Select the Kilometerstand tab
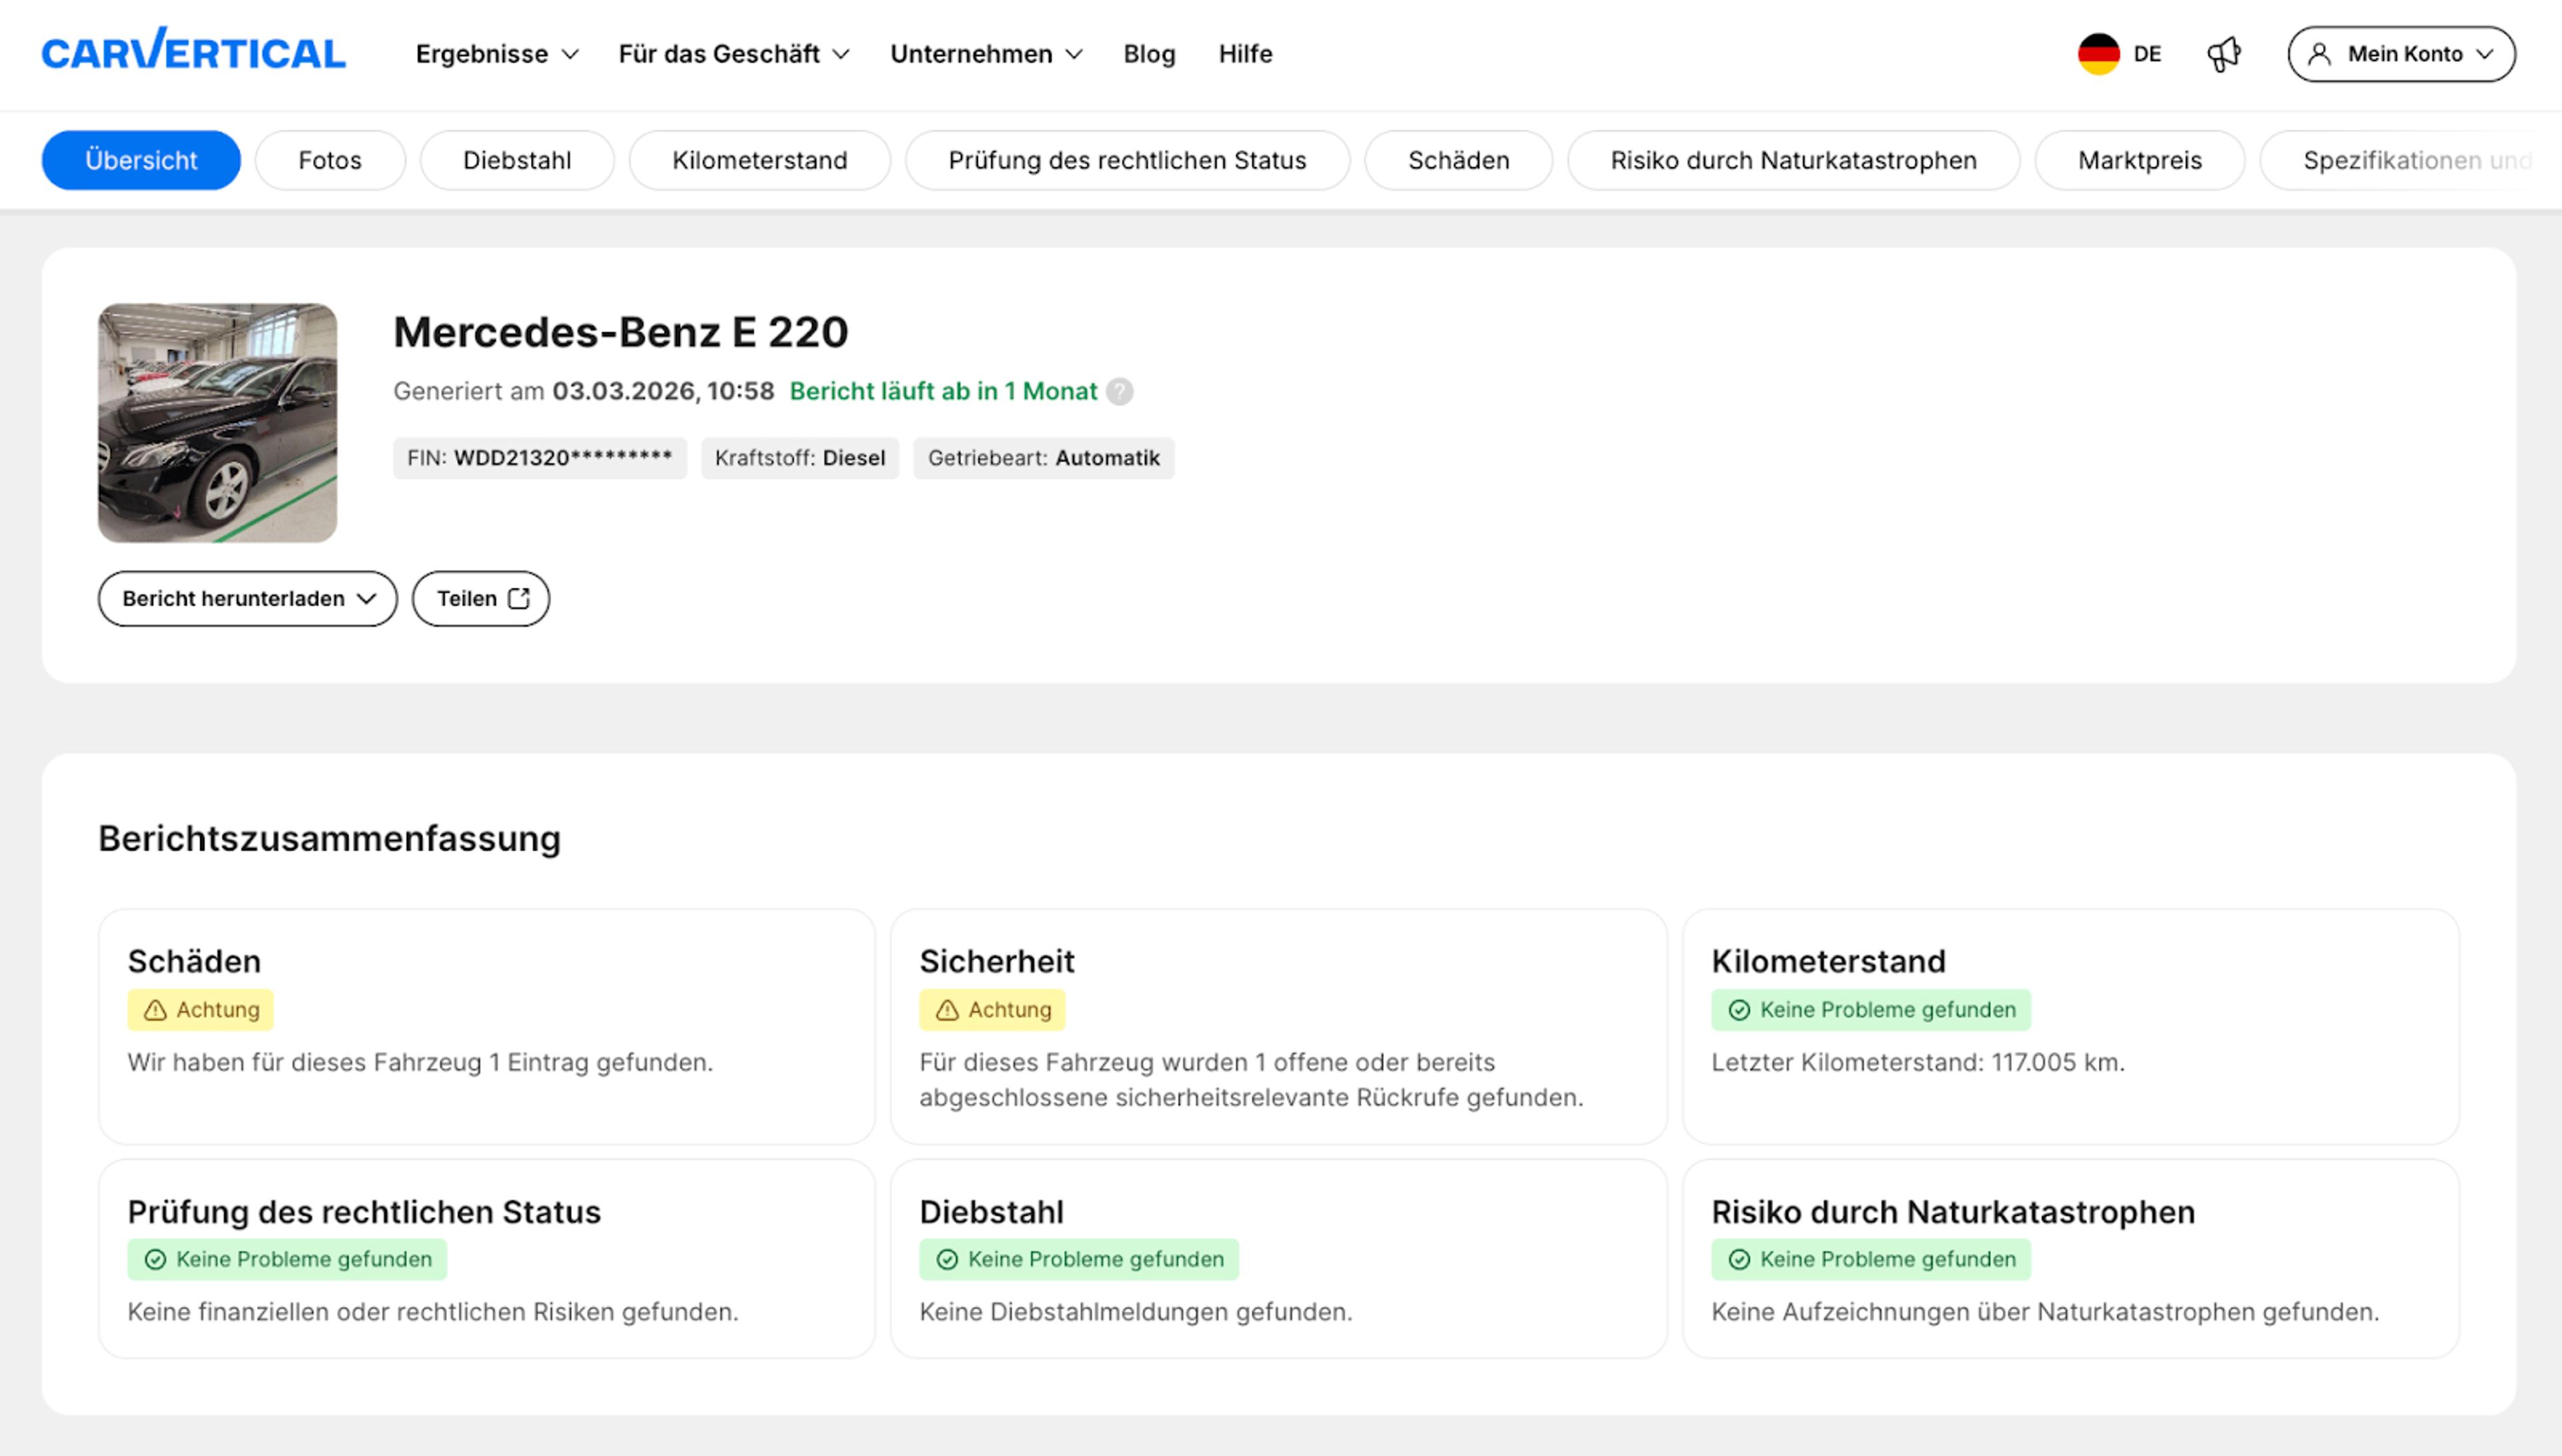Image resolution: width=2562 pixels, height=1456 pixels. (759, 160)
